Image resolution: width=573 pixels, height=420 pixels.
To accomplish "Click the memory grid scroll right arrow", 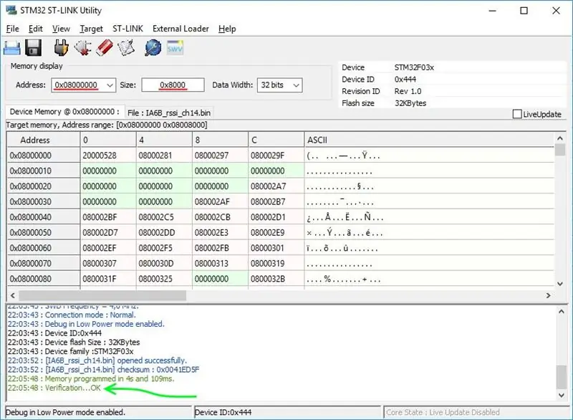I will pos(548,295).
